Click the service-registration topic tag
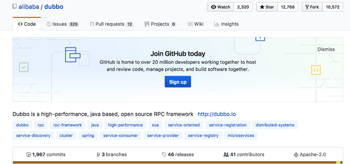The image size is (350, 164). tap(227, 125)
